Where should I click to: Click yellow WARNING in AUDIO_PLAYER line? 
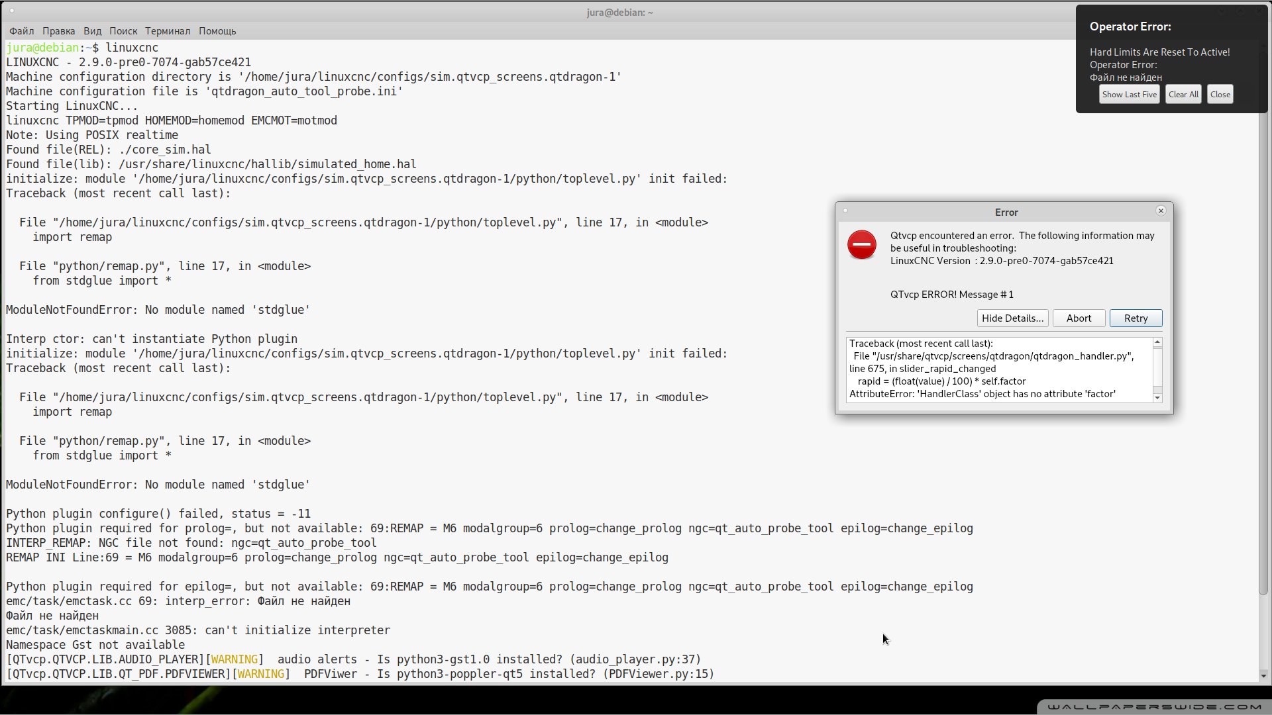point(235,659)
